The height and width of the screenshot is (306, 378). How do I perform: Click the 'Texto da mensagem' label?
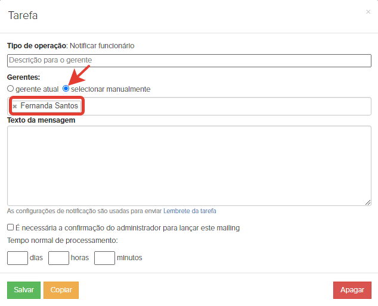coord(41,120)
